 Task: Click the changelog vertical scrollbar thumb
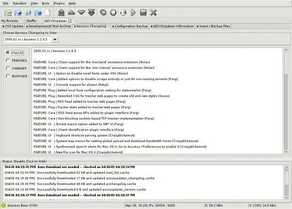point(286,63)
